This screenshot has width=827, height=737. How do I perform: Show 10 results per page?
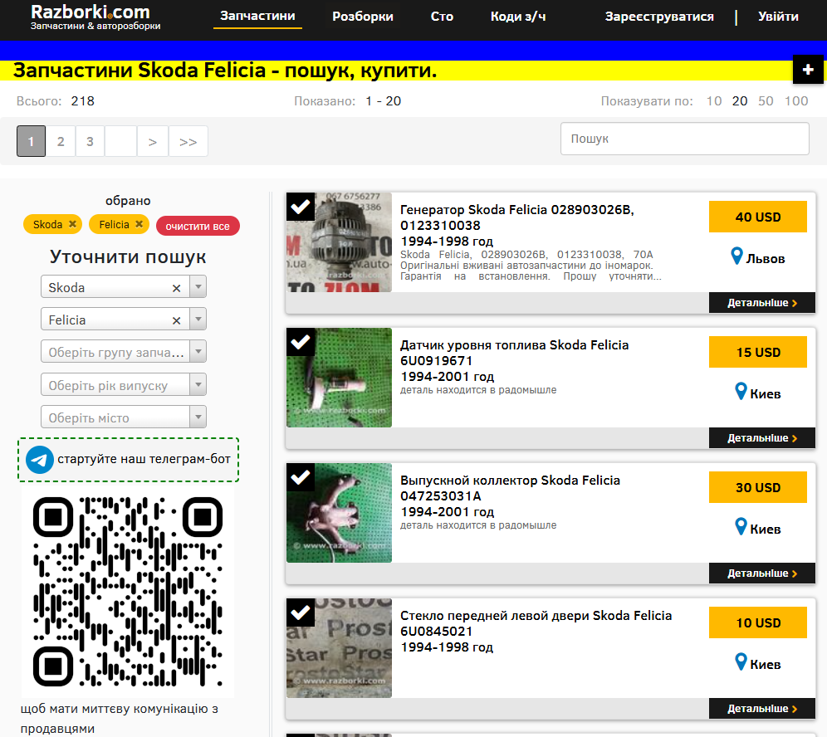pos(714,100)
